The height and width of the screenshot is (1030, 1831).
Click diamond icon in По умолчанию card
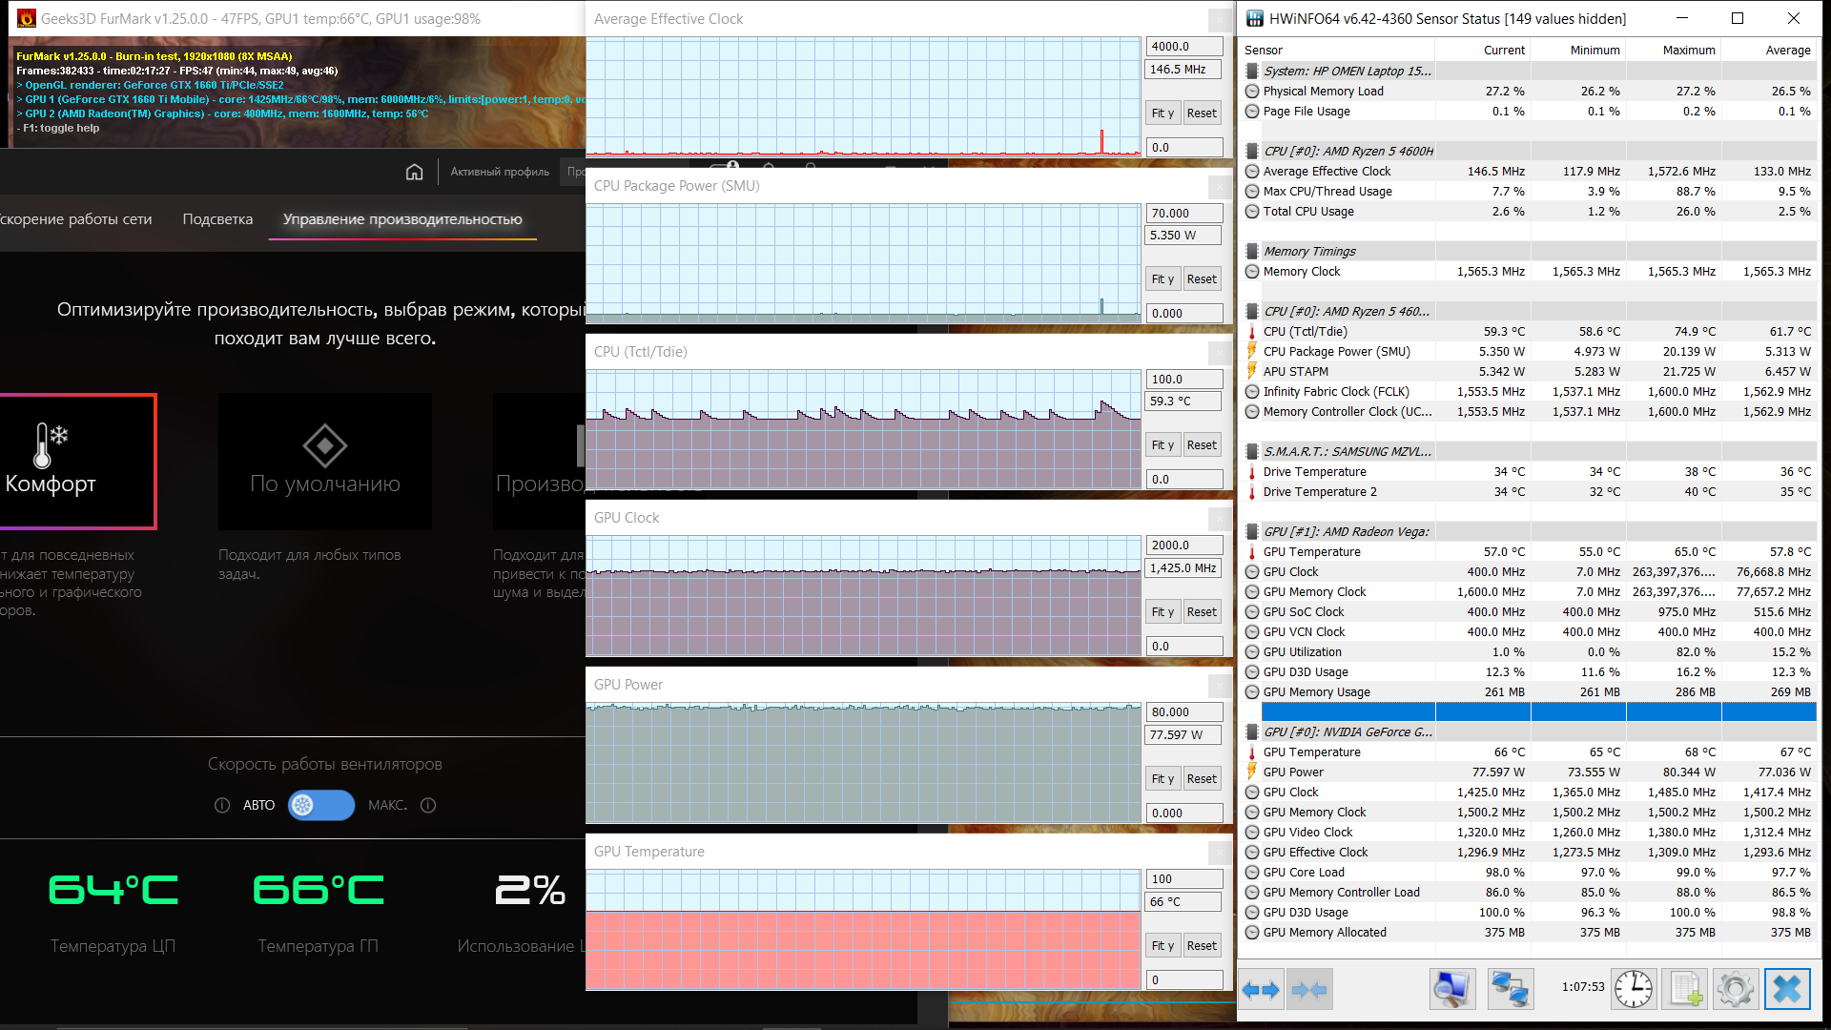click(x=324, y=445)
